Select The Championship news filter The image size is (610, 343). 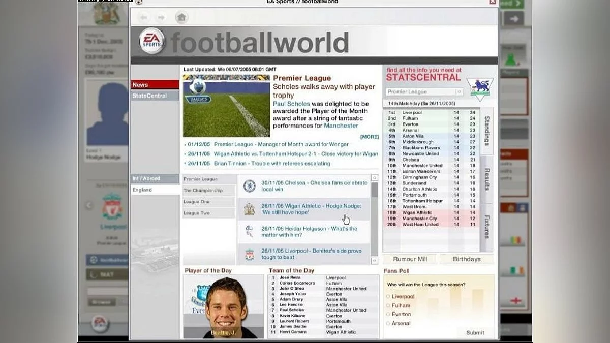coord(209,191)
